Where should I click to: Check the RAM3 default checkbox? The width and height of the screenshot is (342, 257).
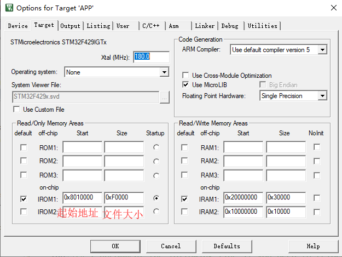pos(184,175)
